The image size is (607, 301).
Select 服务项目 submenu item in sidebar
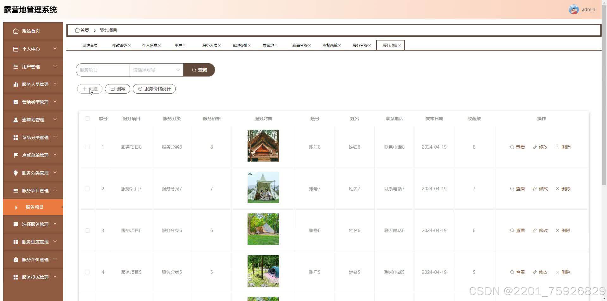pos(33,207)
